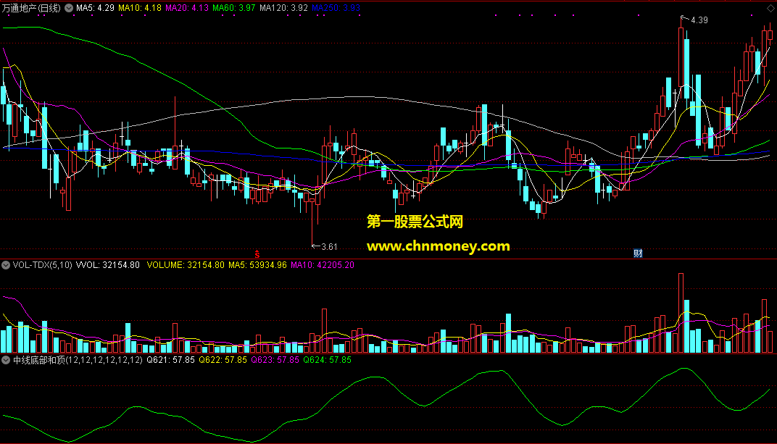Viewport: 777px width, 444px height.
Task: Click the blue MA250: 3.93 label
Action: tap(336, 8)
